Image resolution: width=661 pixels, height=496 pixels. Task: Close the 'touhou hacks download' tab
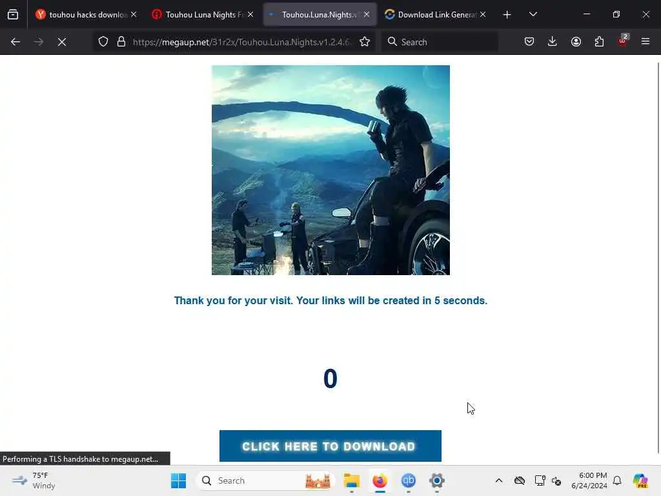[134, 14]
